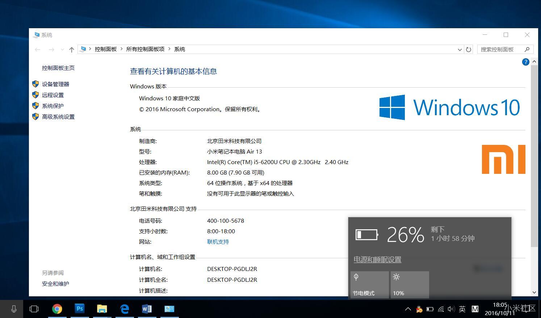
Task: Expand the address bar history dropdown
Action: (460, 50)
